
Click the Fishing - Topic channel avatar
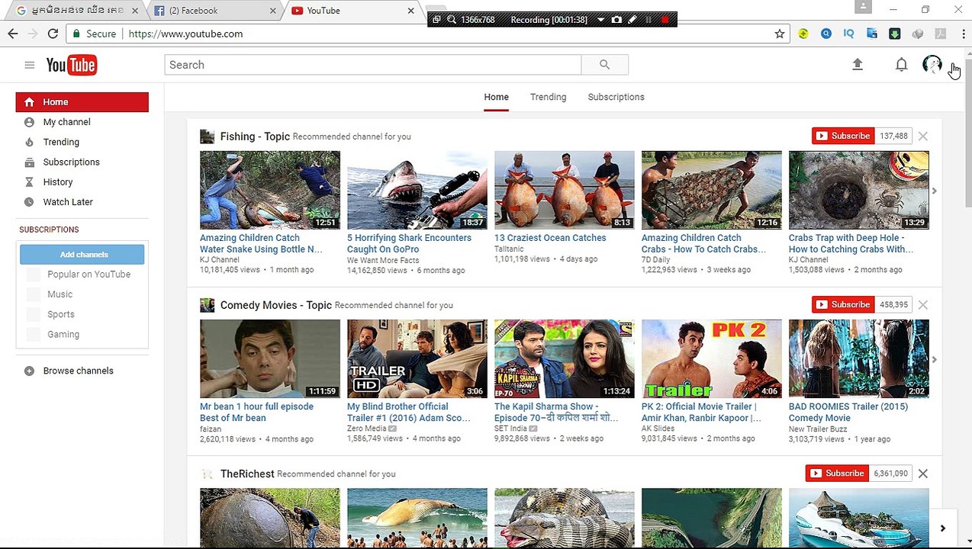pyautogui.click(x=207, y=136)
